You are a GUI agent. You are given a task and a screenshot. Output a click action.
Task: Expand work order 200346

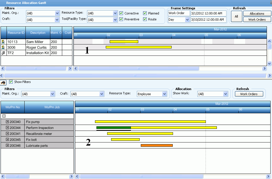click(x=7, y=145)
